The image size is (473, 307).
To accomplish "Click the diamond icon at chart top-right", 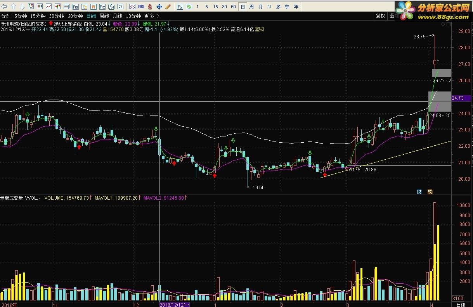I will [x=443, y=24].
